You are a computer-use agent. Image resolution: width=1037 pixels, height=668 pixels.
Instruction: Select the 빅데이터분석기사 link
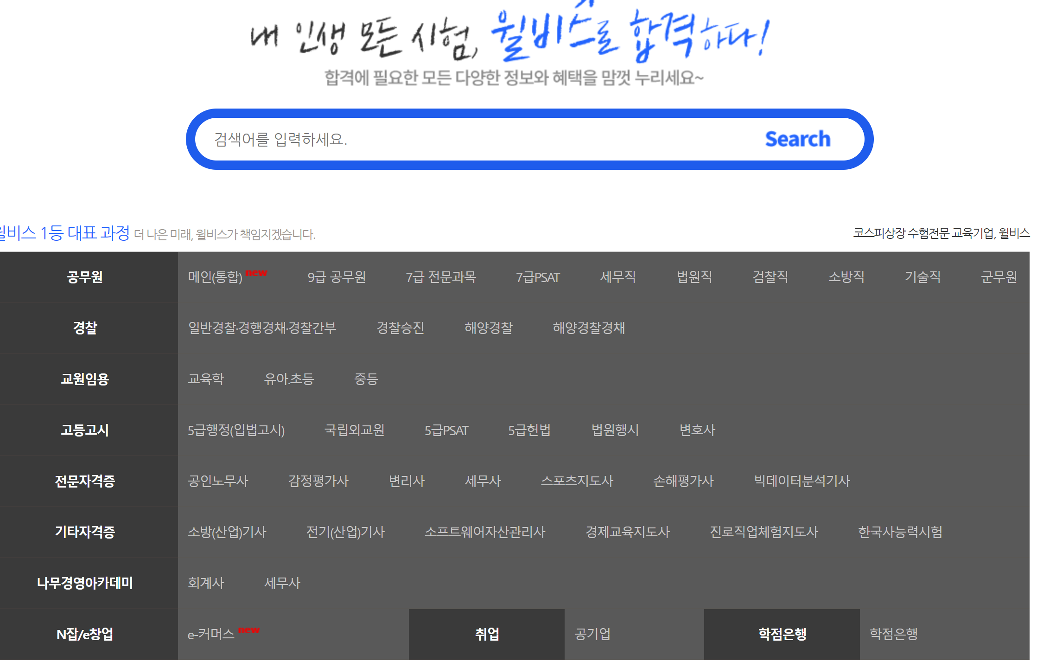802,481
